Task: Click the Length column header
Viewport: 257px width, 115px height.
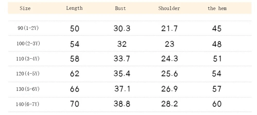Action: pos(74,8)
